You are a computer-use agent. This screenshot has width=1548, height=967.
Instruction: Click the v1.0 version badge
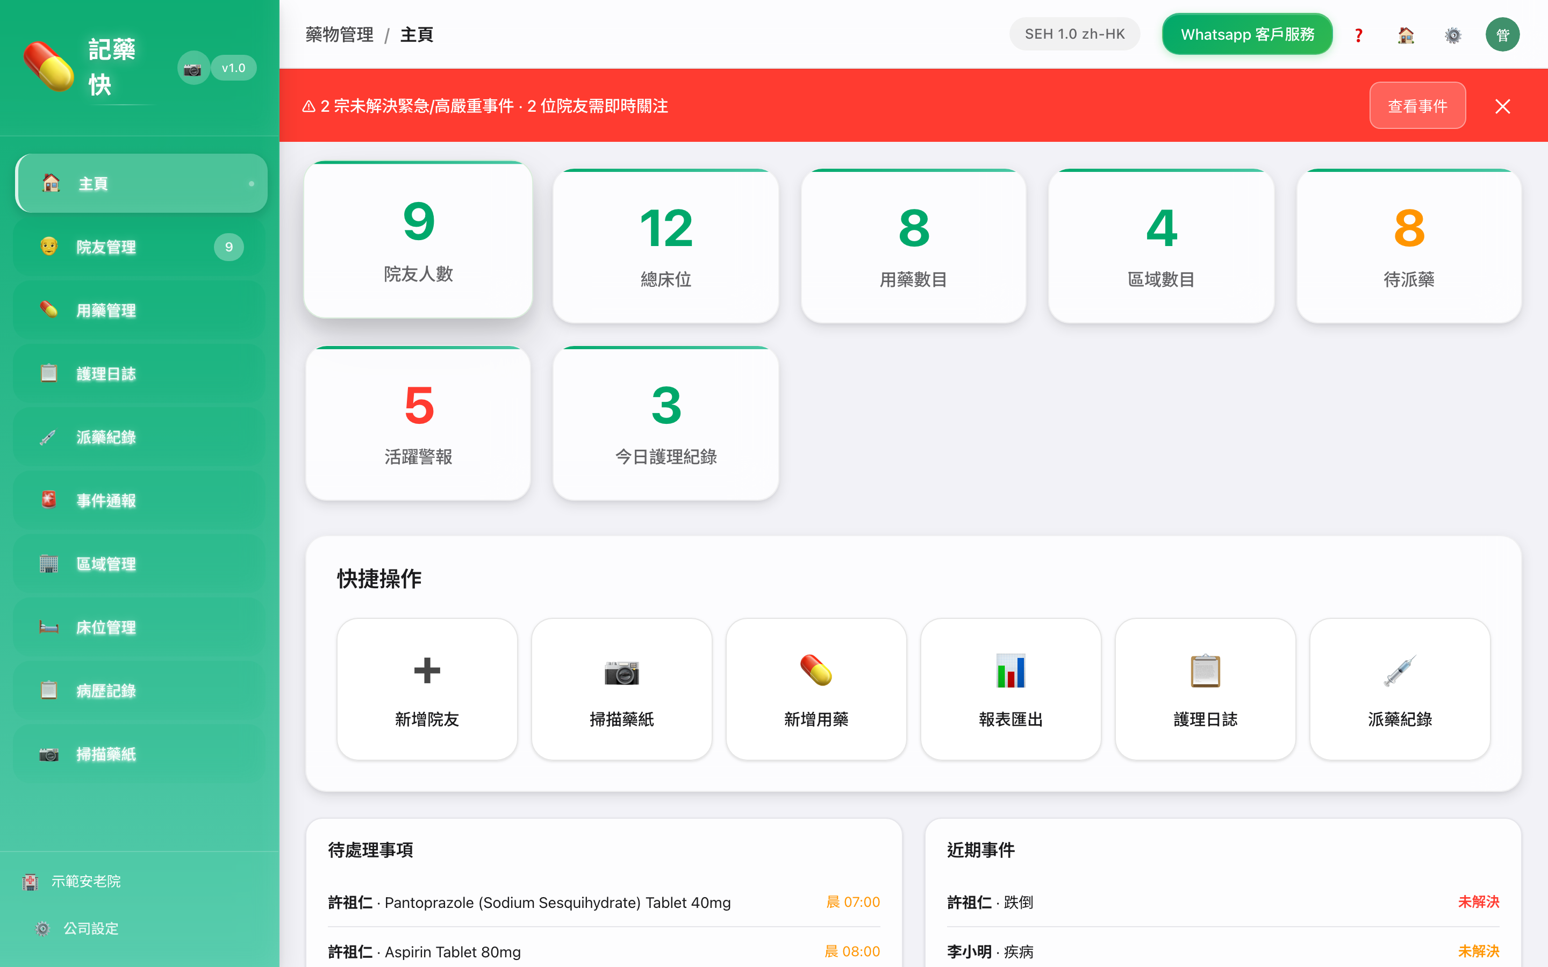coord(233,68)
